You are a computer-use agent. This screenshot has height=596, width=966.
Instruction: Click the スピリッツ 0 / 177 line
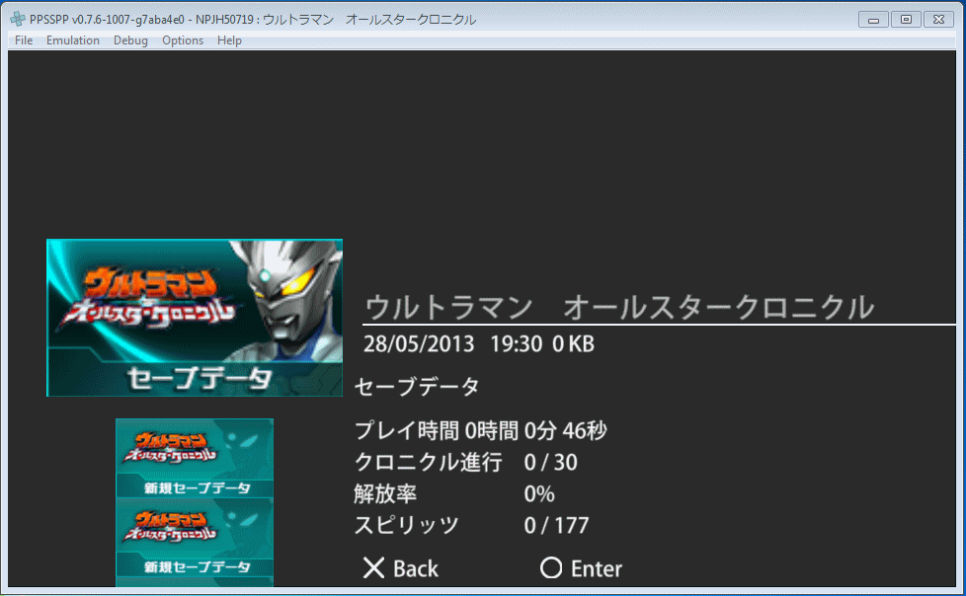[x=472, y=525]
